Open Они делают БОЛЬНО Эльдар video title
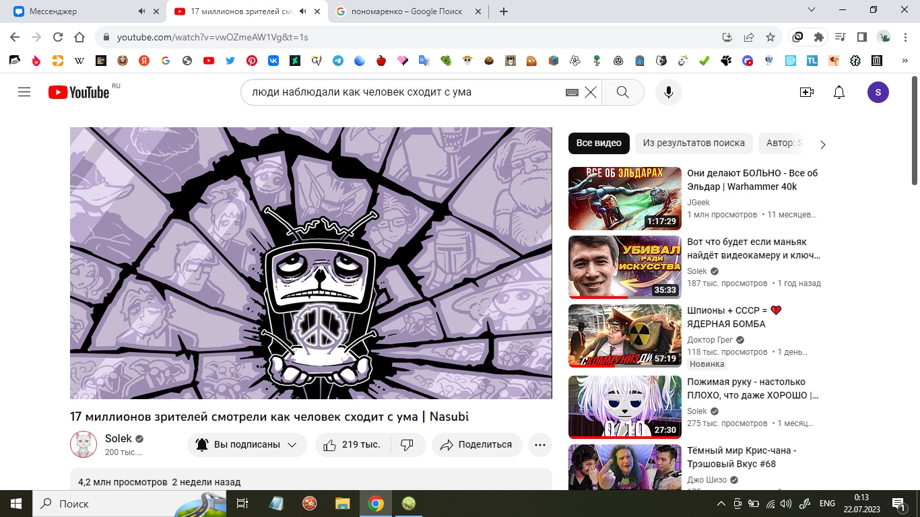The width and height of the screenshot is (920, 517). click(x=752, y=180)
